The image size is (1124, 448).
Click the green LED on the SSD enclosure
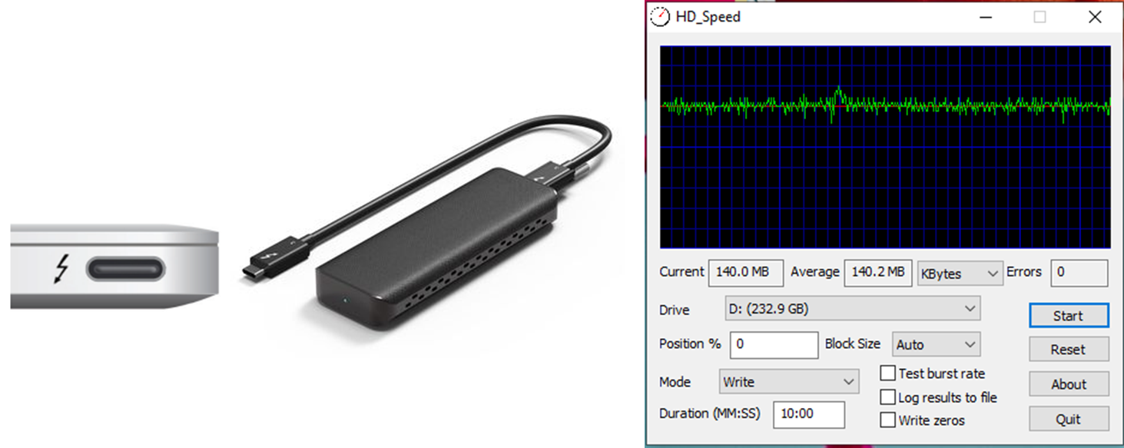pos(345,300)
